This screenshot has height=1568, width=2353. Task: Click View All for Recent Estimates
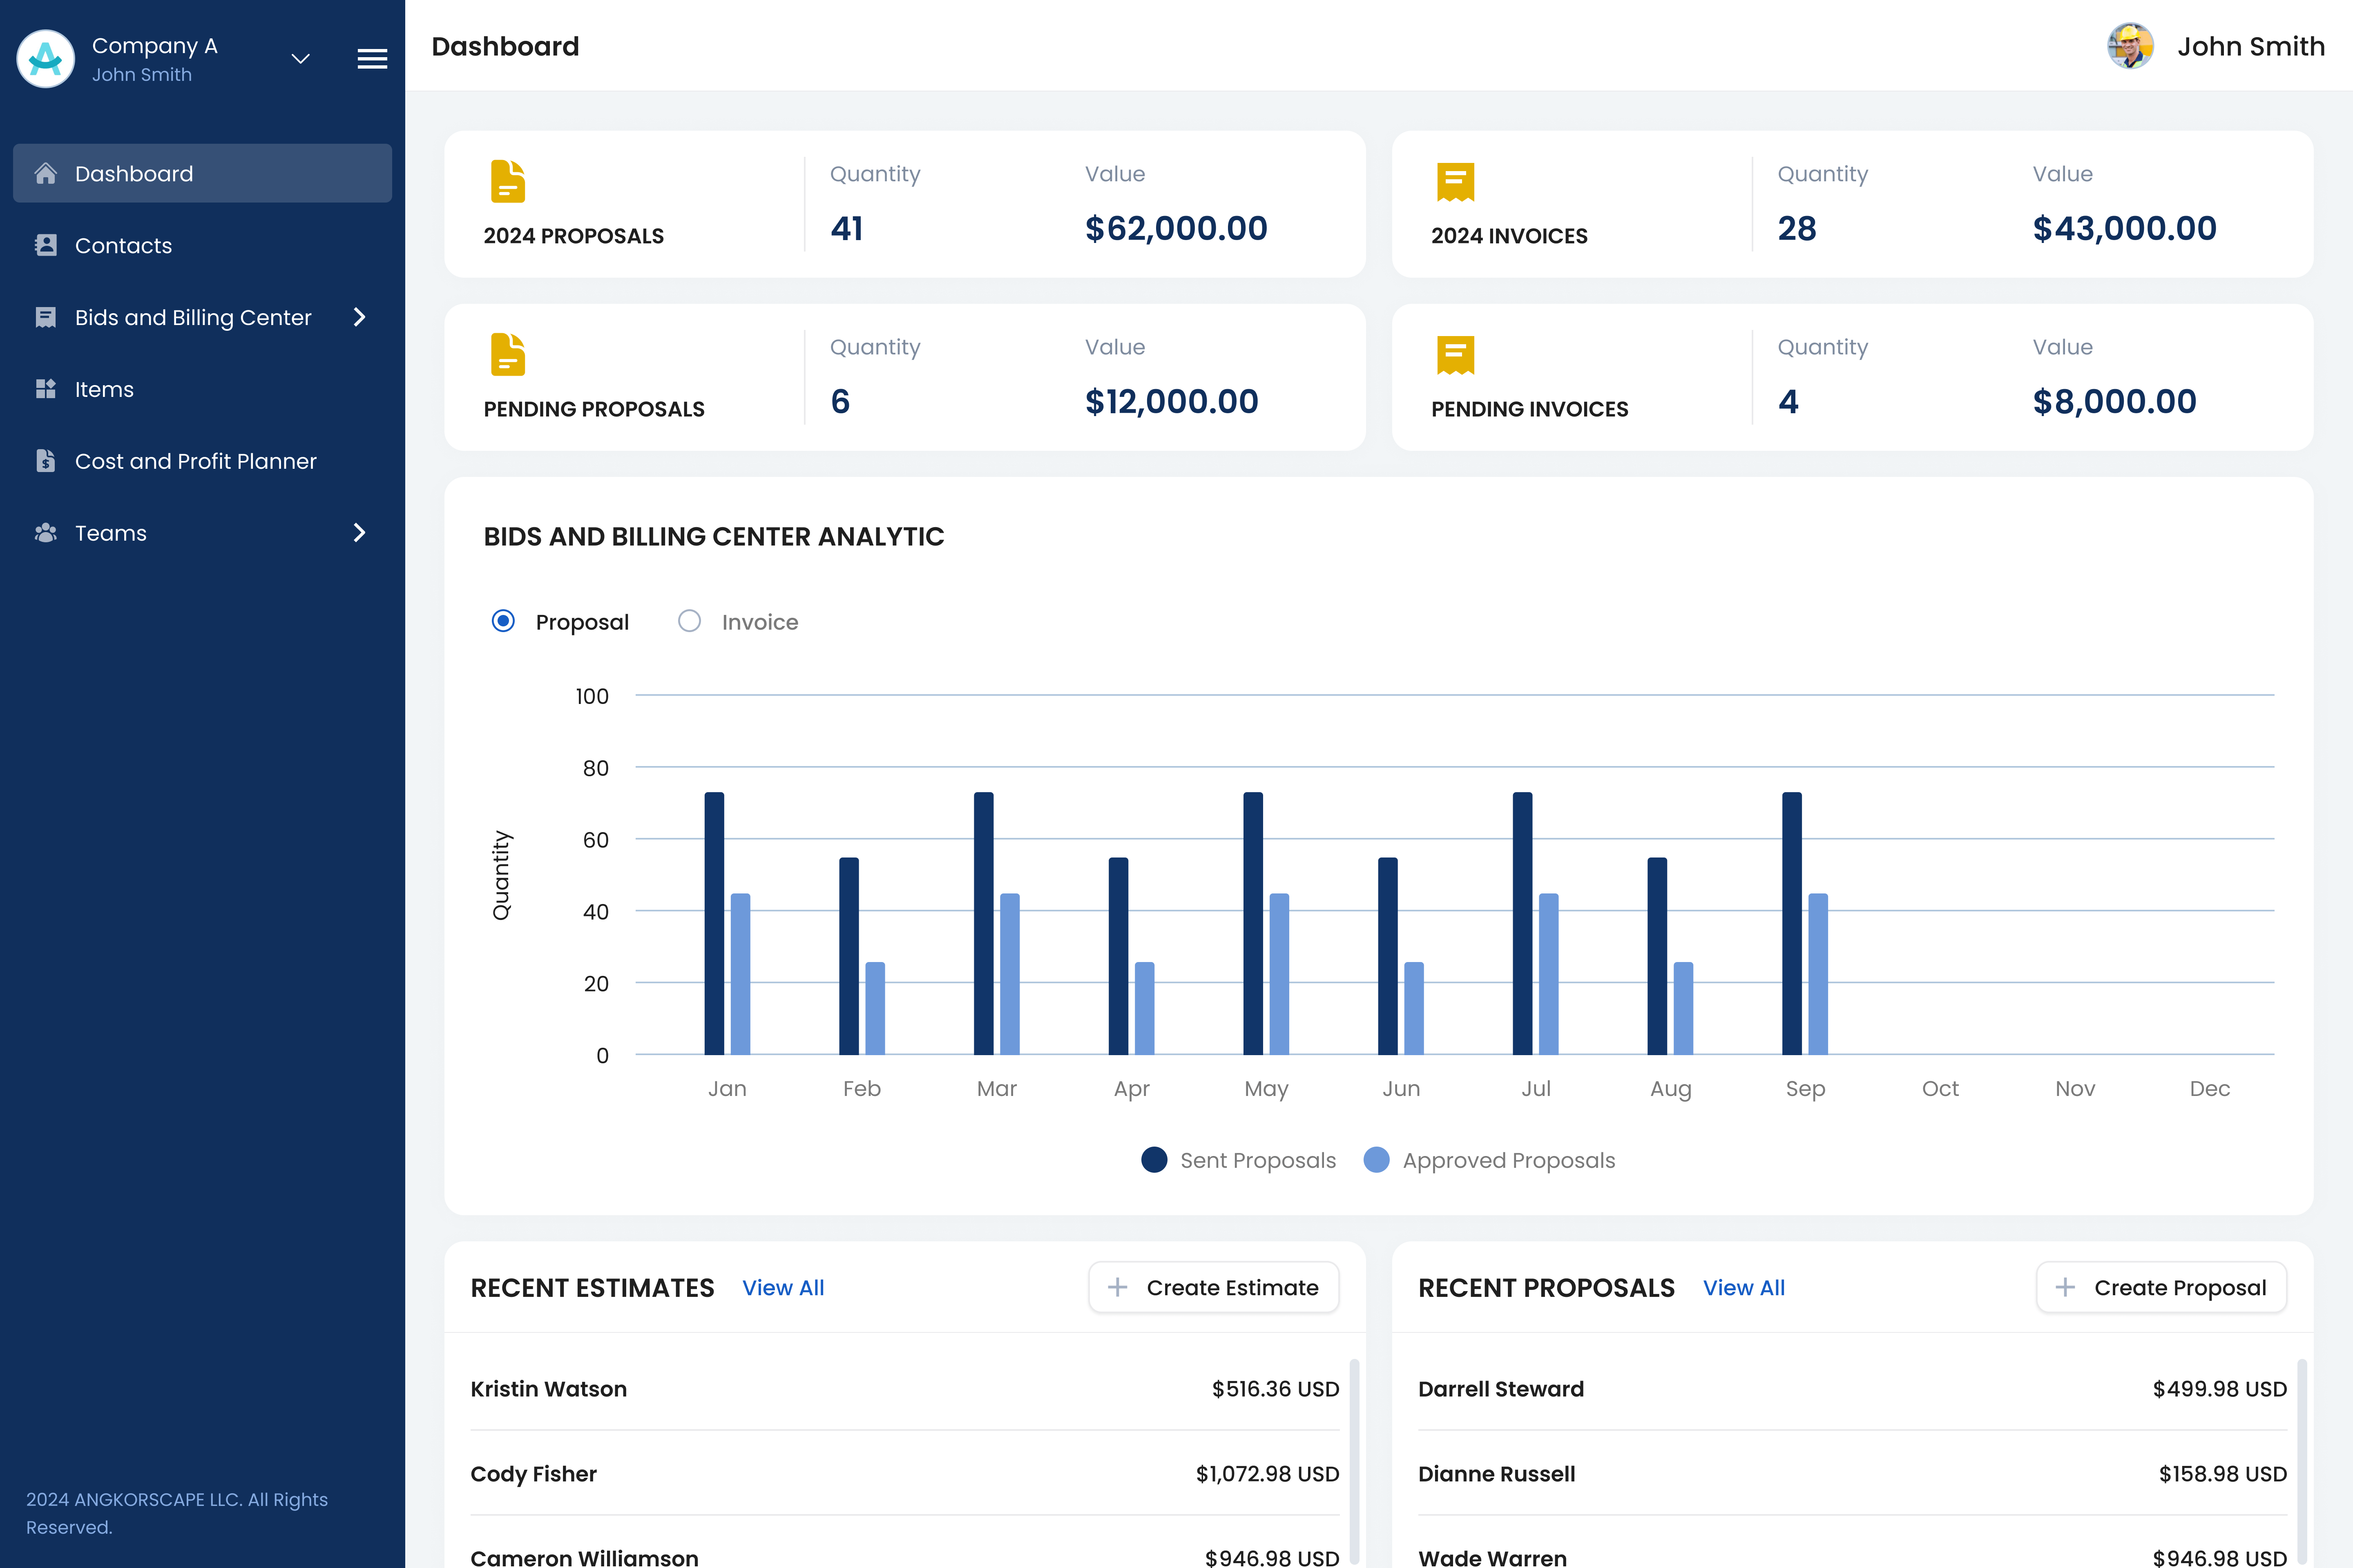coord(784,1288)
